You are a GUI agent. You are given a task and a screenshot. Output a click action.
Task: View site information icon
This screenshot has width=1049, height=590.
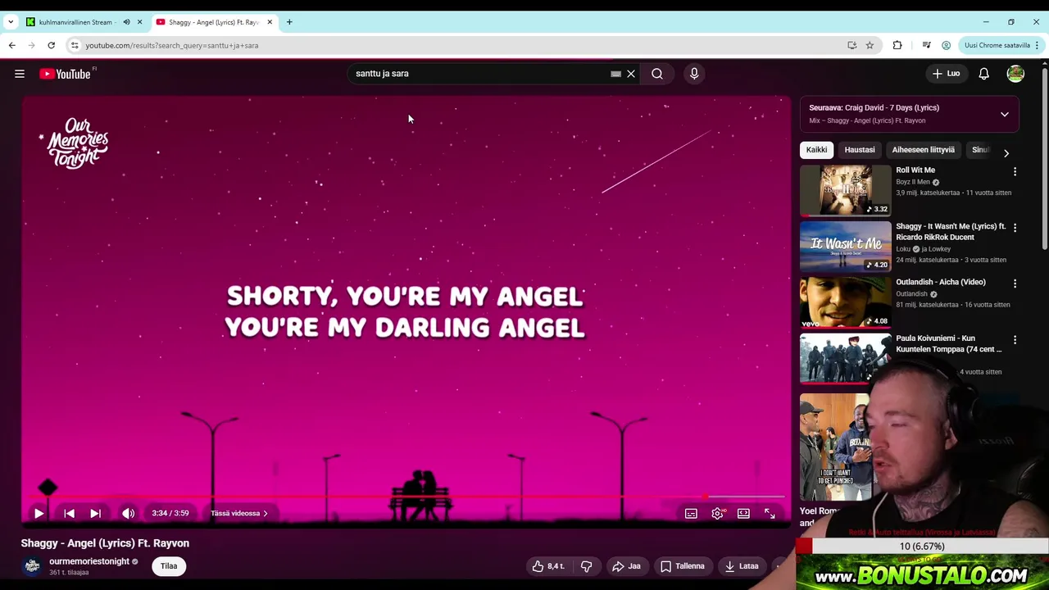[x=74, y=45]
